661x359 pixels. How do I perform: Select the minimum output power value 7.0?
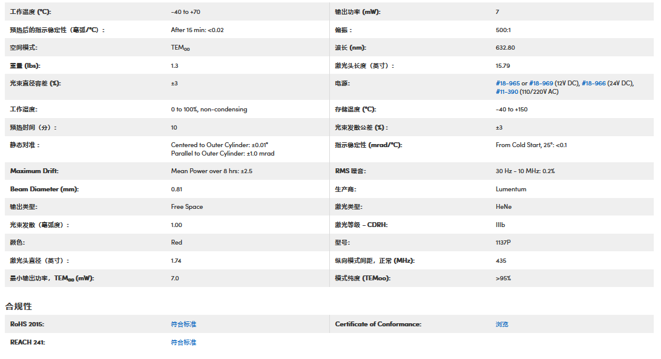point(175,279)
